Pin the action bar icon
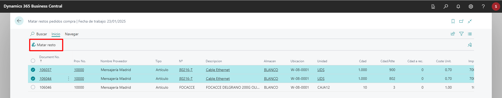 [x=470, y=45]
